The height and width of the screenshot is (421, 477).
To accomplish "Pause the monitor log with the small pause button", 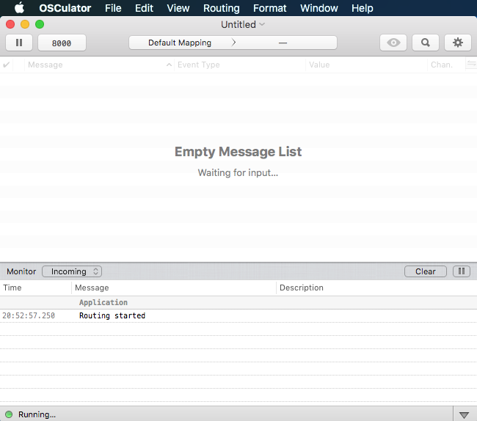I will tap(461, 271).
